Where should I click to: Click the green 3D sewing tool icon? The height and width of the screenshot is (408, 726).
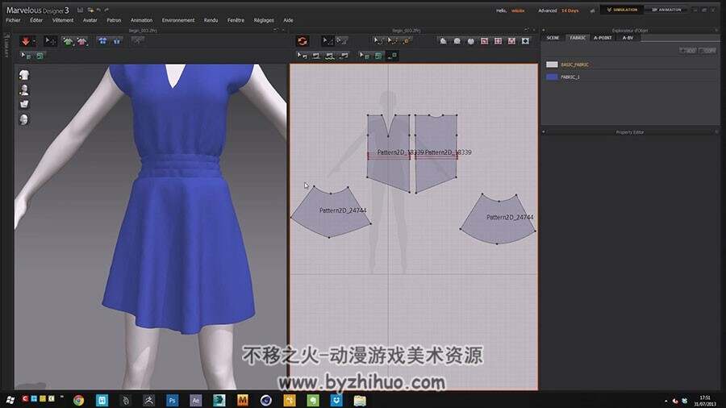(x=40, y=56)
